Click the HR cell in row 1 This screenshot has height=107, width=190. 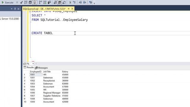pyautogui.click(x=45, y=75)
